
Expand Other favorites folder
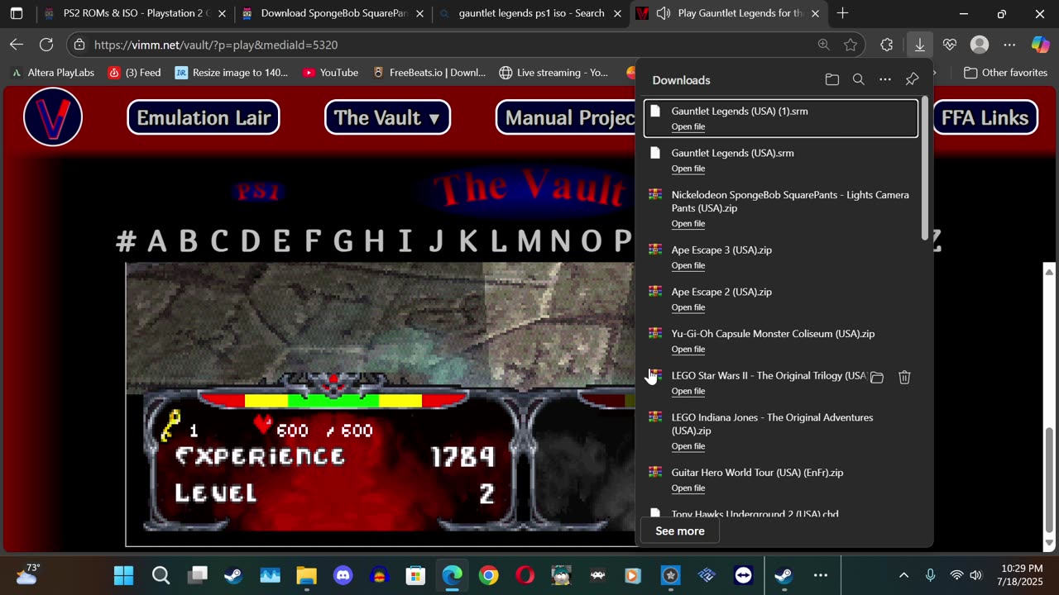(1006, 73)
